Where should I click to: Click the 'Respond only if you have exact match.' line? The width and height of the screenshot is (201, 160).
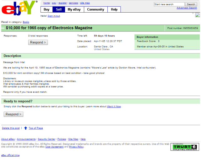point(25,92)
